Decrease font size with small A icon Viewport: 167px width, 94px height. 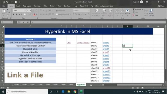[36, 10]
